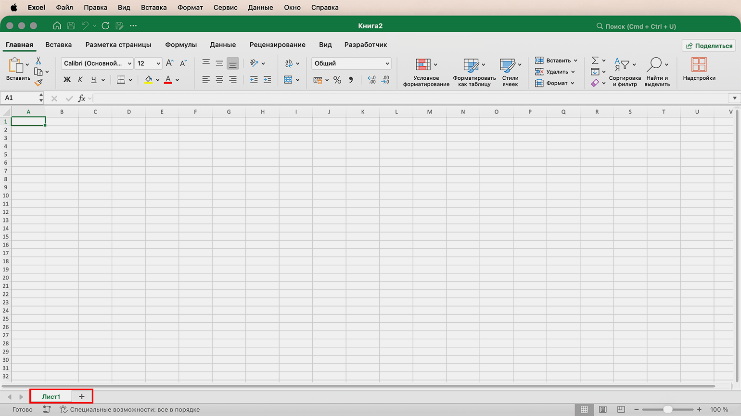The width and height of the screenshot is (741, 416).
Task: Add a new sheet with plus button
Action: pyautogui.click(x=82, y=396)
